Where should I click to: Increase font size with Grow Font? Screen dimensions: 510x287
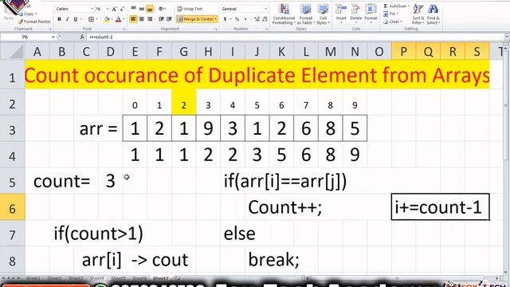114,9
